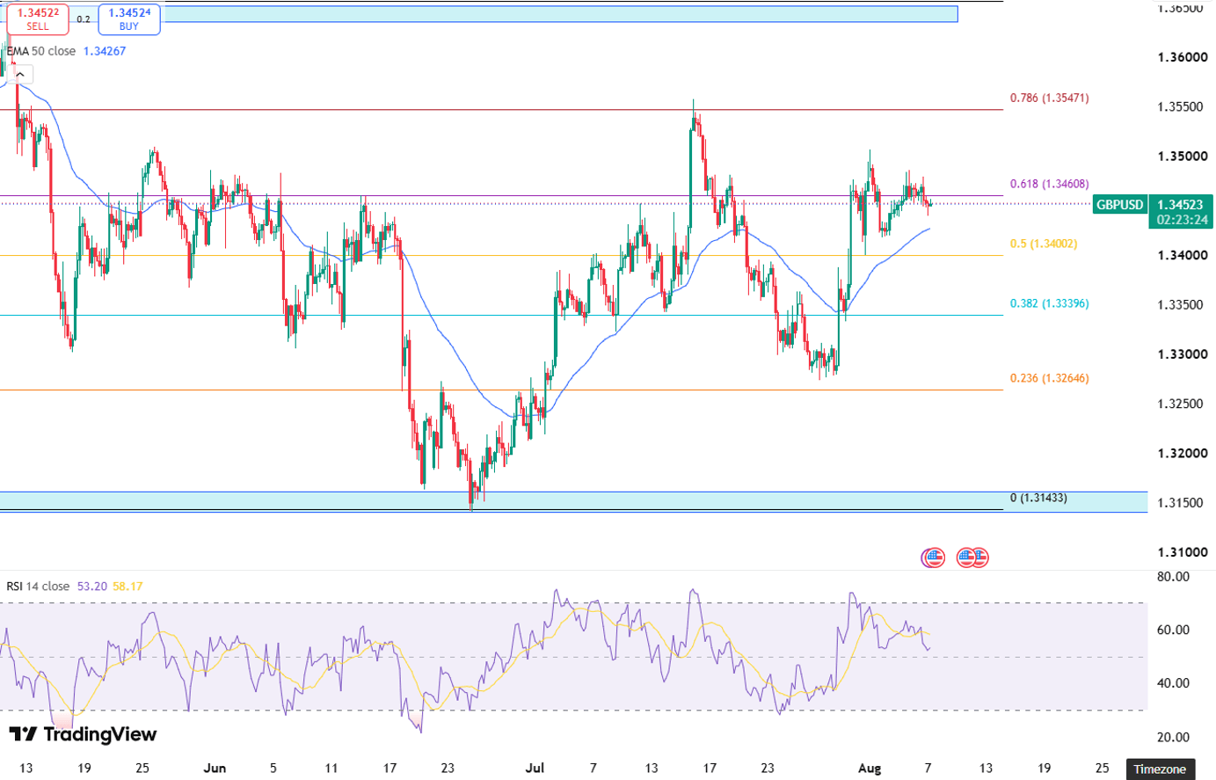Screen dimensions: 1216x780
Task: Click the 40.00 RSI axis label
Action: pyautogui.click(x=1174, y=683)
